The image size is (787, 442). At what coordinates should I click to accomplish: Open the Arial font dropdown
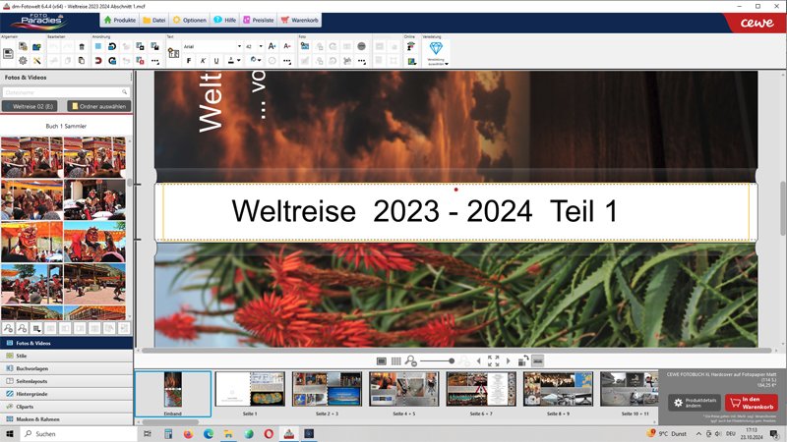click(239, 46)
